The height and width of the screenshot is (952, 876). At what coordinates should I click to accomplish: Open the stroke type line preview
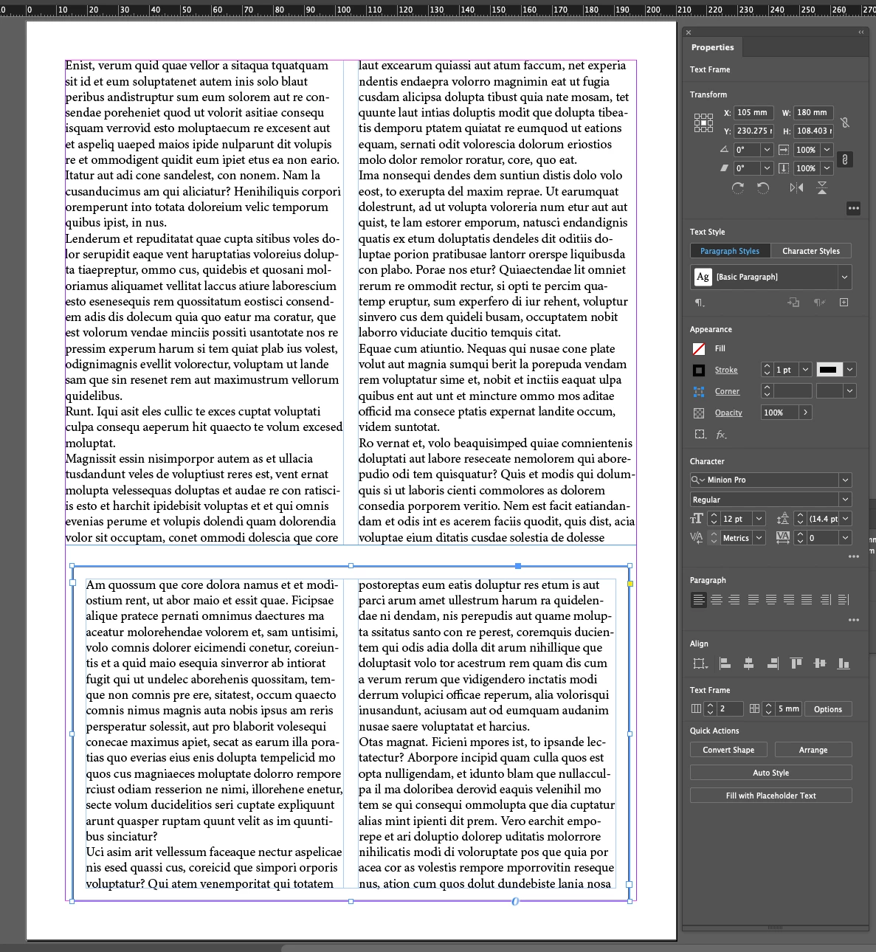[829, 370]
